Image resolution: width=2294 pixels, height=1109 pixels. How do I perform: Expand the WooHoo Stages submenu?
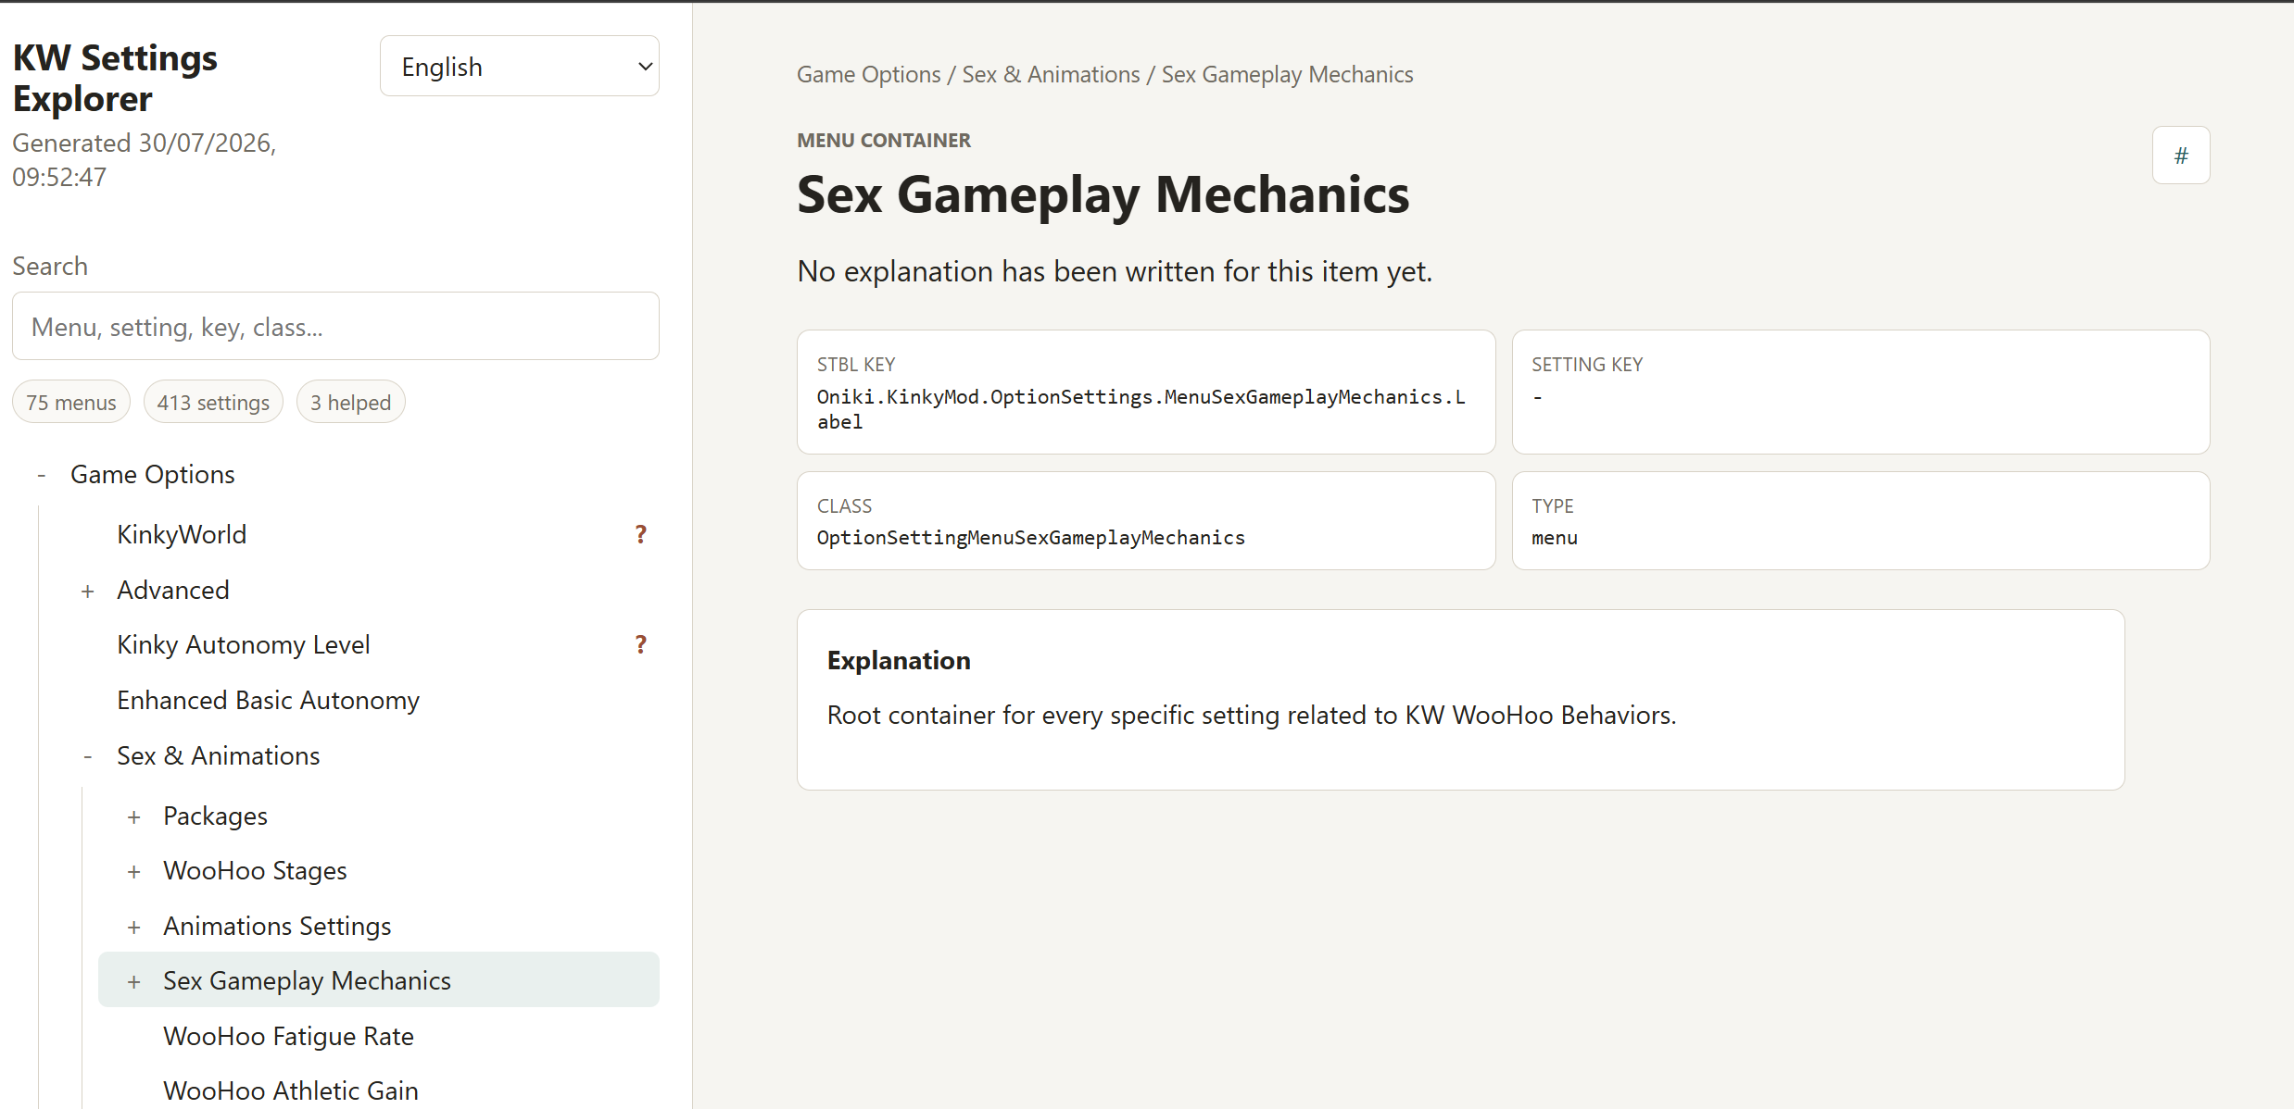tap(134, 871)
